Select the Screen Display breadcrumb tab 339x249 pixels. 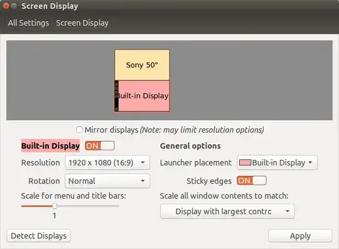pyautogui.click(x=82, y=23)
